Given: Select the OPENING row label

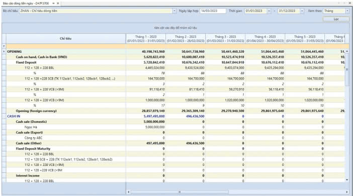Looking at the screenshot, I should [15, 52].
